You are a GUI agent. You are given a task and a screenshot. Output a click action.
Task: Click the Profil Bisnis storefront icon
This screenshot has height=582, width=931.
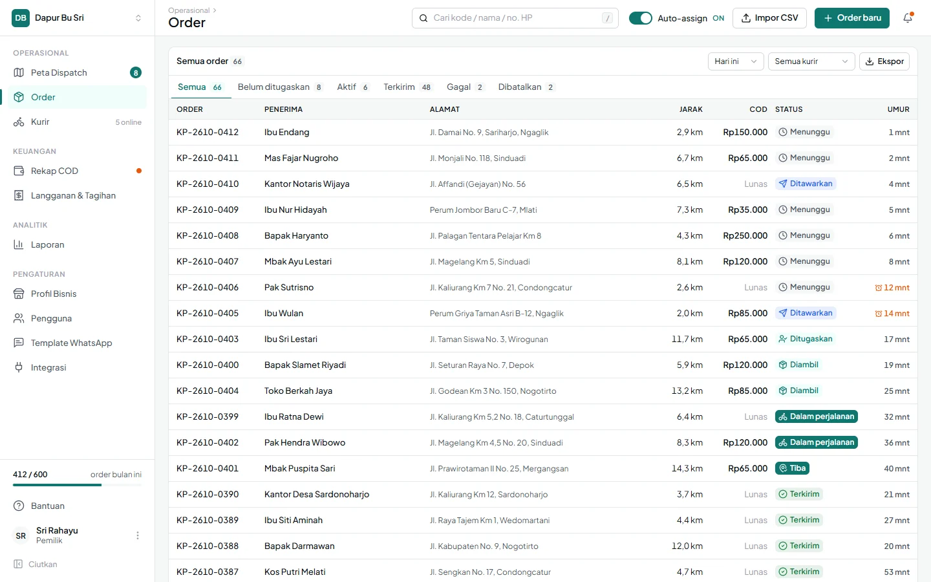(x=19, y=294)
